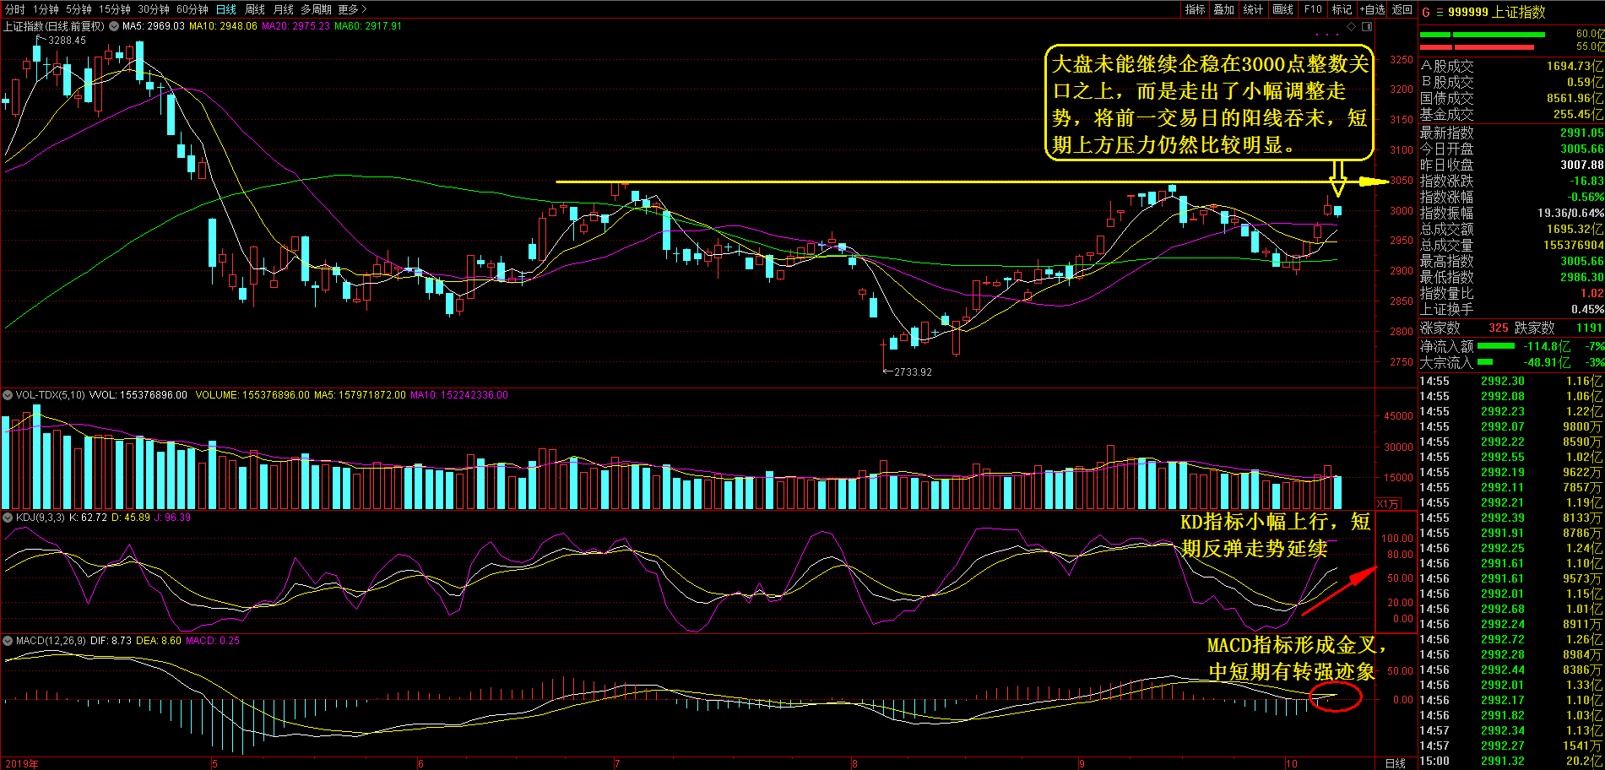The width and height of the screenshot is (1605, 770).
Task: Click the 日线 label at bottom axis
Action: (1396, 763)
